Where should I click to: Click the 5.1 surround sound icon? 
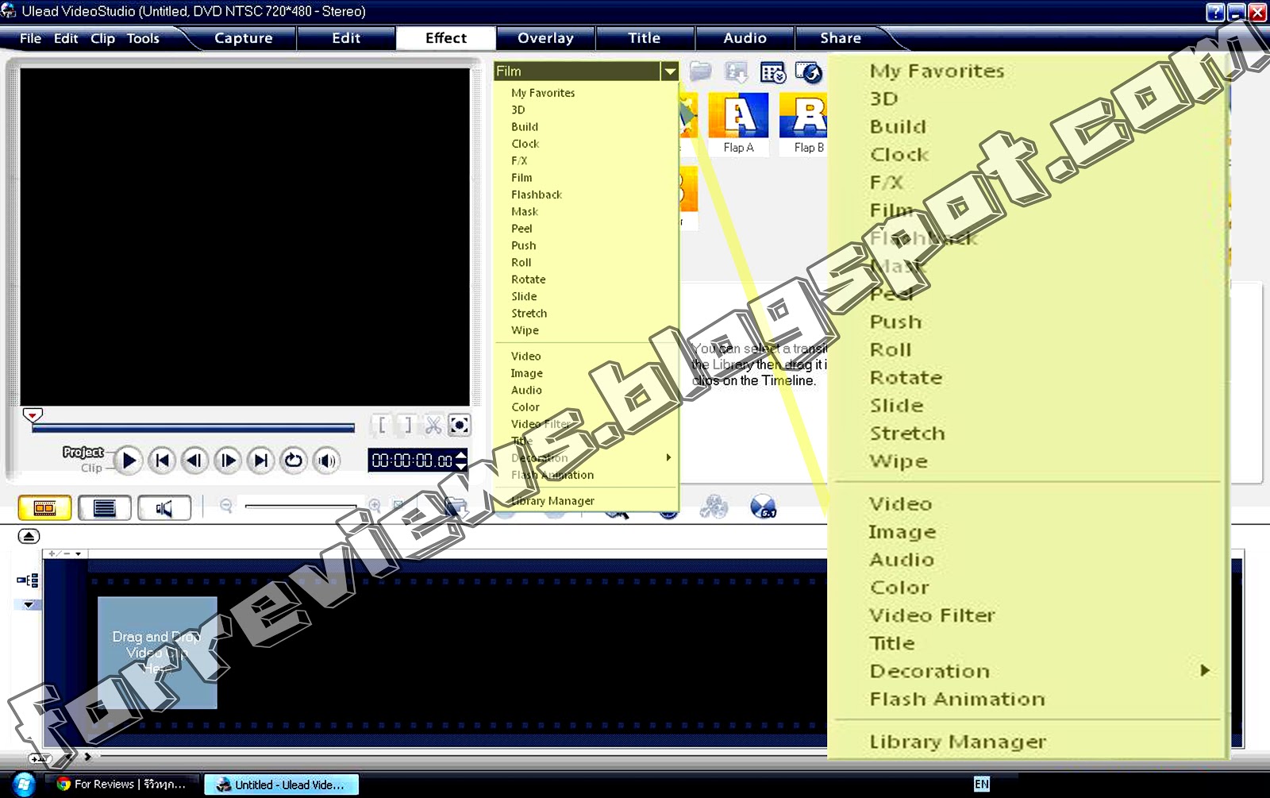tap(763, 507)
